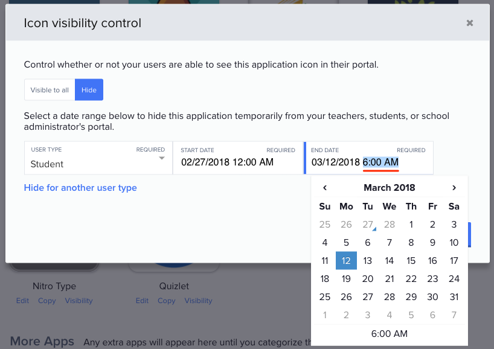The image size is (494, 349).
Task: Click the "More Apps" section heading
Action: click(42, 341)
